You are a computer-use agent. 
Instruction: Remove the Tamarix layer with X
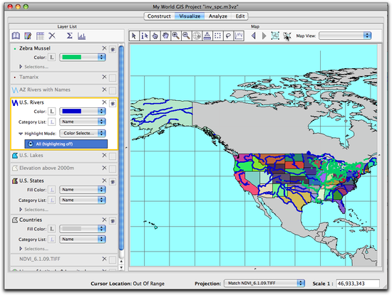104,77
